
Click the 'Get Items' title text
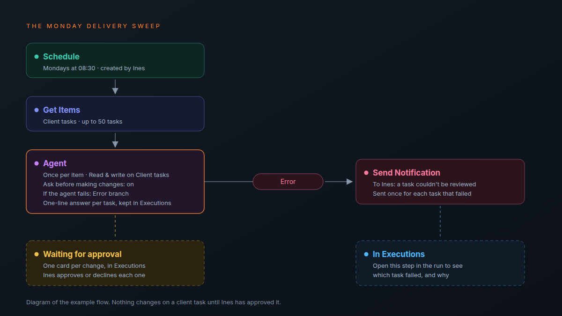(62, 110)
